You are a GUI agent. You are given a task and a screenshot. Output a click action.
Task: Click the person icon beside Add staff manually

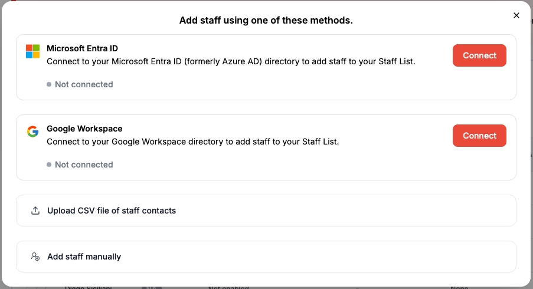click(35, 257)
